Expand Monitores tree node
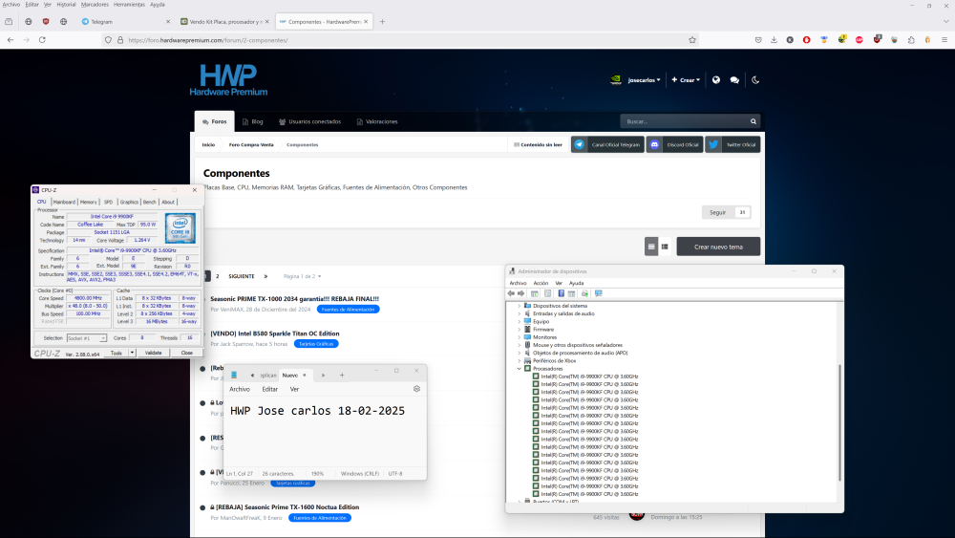Screen dimensions: 955x538 [x=520, y=337]
